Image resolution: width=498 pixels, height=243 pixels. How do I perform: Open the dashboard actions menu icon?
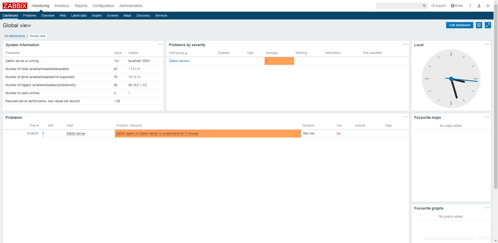click(479, 25)
